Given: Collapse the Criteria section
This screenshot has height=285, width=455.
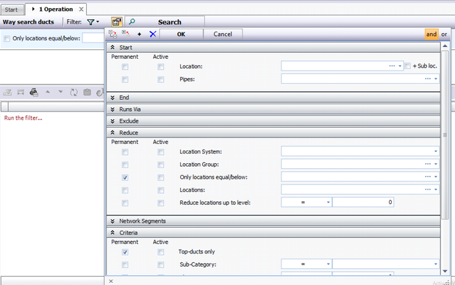Looking at the screenshot, I should 112,233.
